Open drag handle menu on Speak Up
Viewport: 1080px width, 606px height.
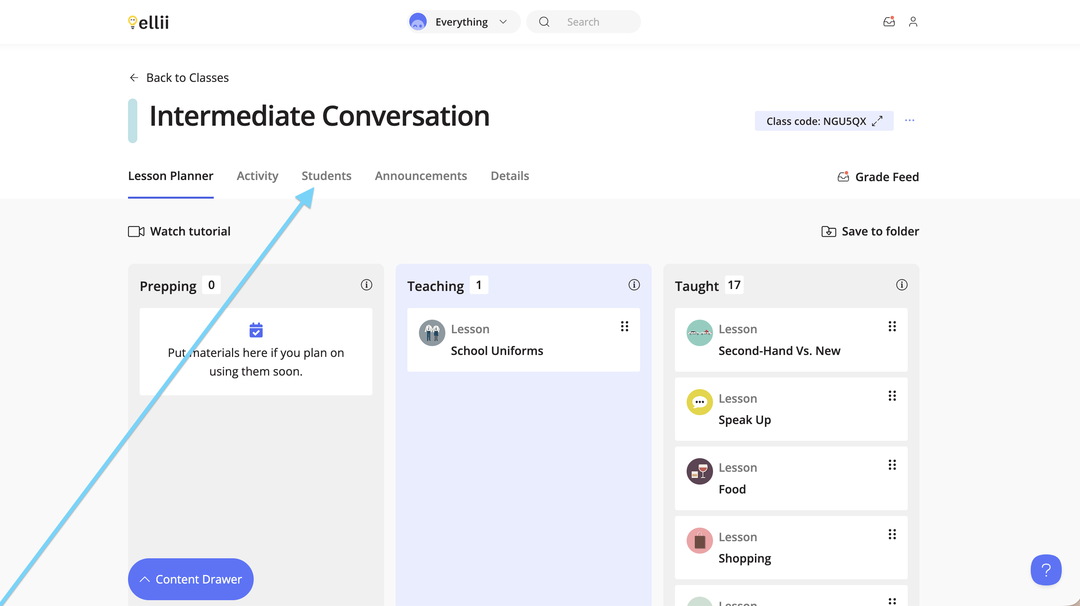coord(892,395)
